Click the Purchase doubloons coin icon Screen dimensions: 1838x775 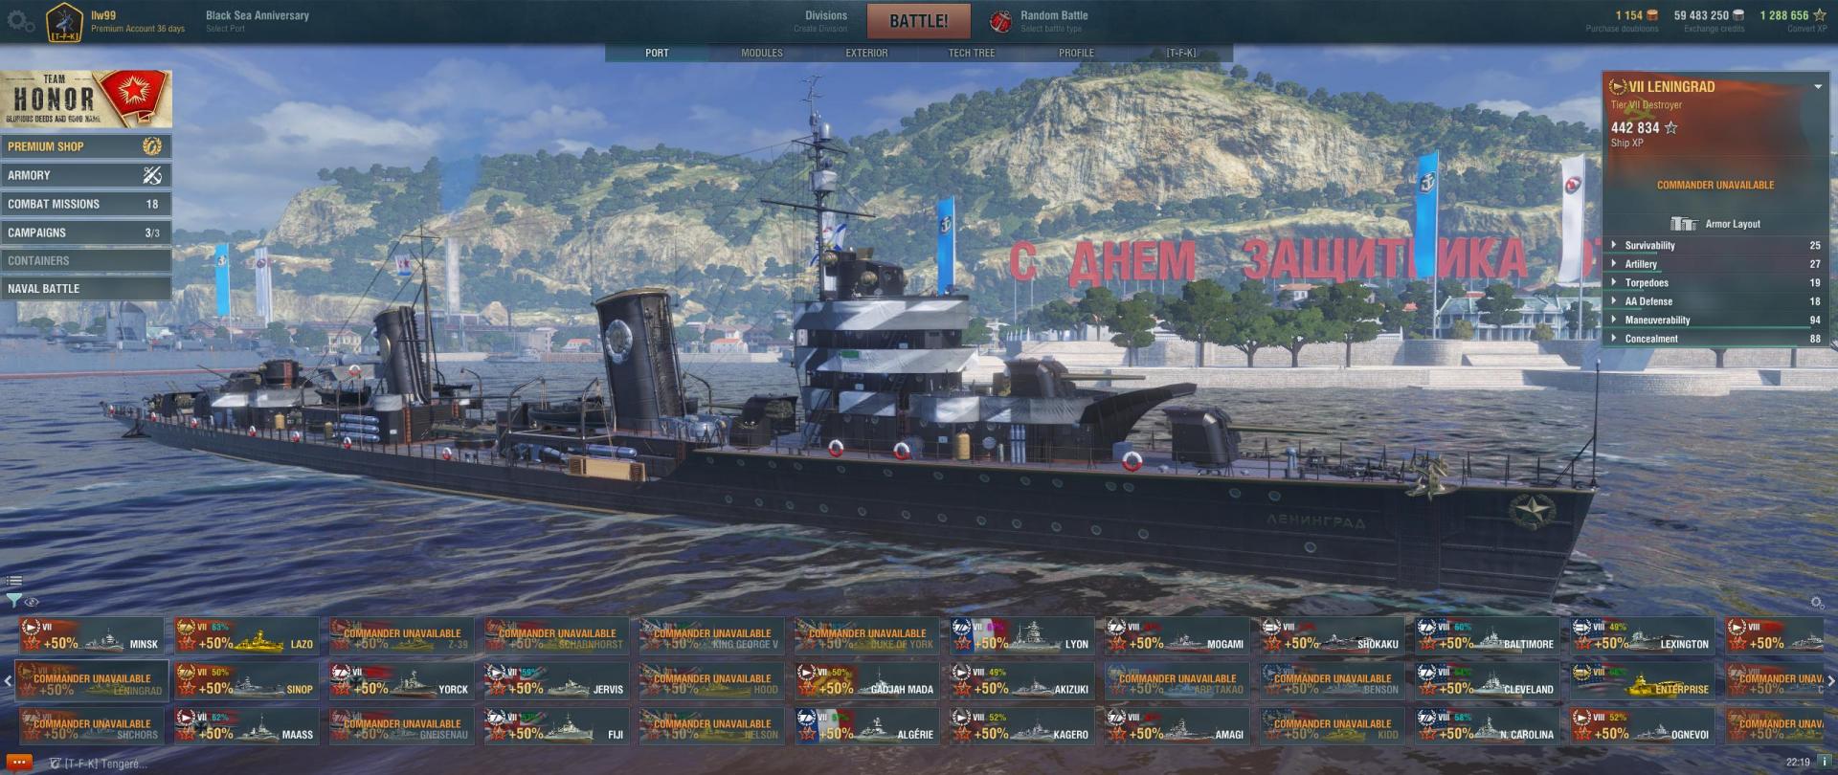point(1652,15)
